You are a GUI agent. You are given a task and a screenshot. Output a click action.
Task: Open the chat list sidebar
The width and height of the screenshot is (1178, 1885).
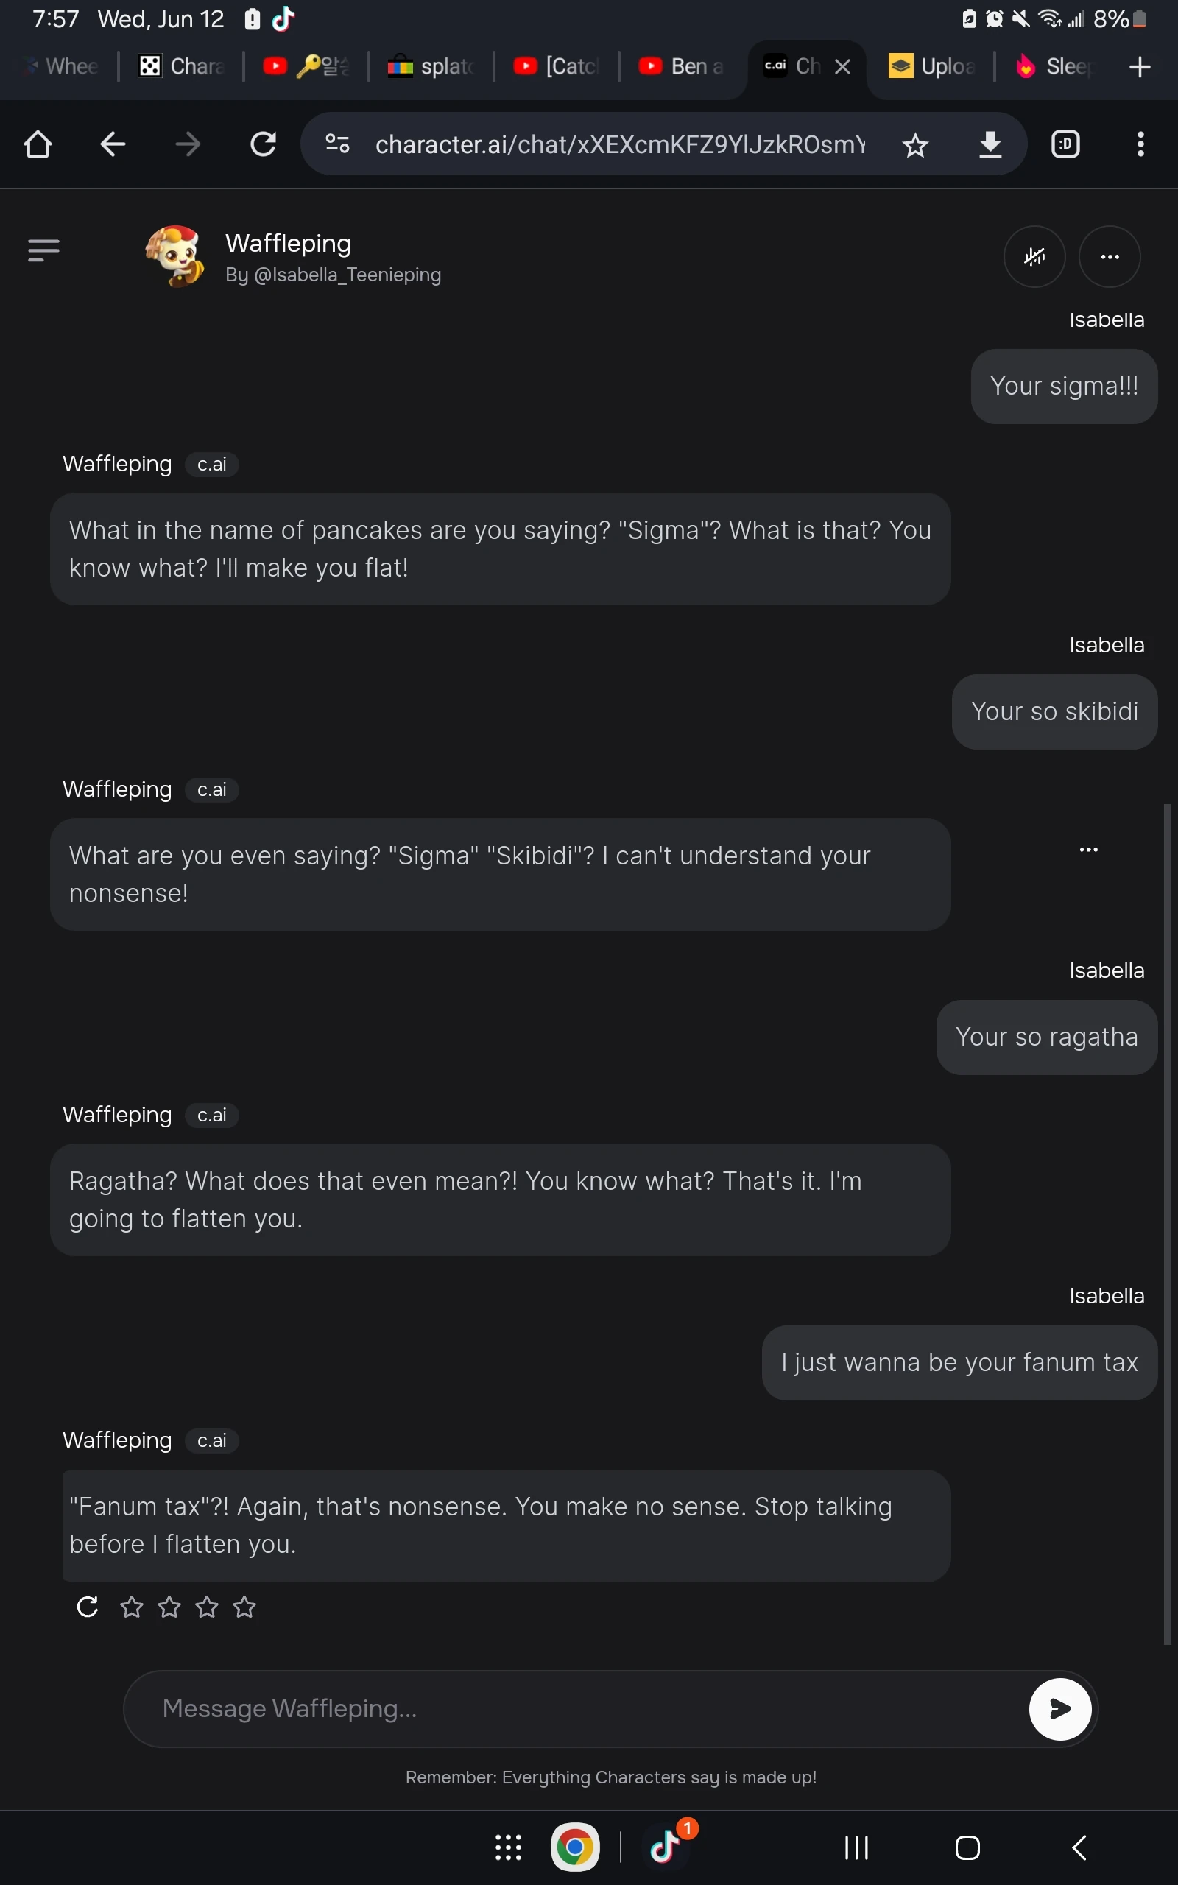[43, 250]
